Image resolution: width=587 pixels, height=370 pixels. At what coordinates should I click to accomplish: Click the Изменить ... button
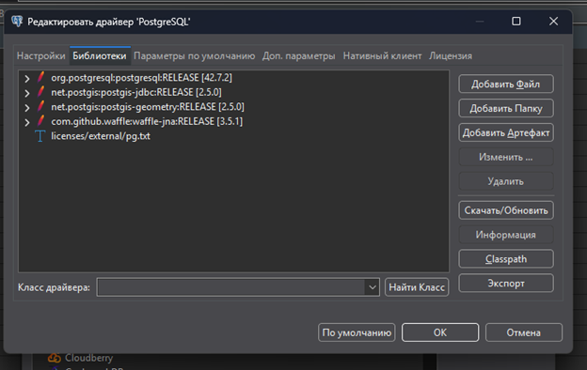coord(506,157)
